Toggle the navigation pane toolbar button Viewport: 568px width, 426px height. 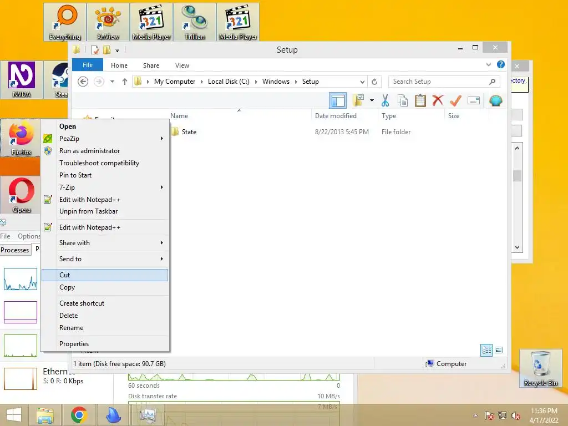(x=338, y=100)
